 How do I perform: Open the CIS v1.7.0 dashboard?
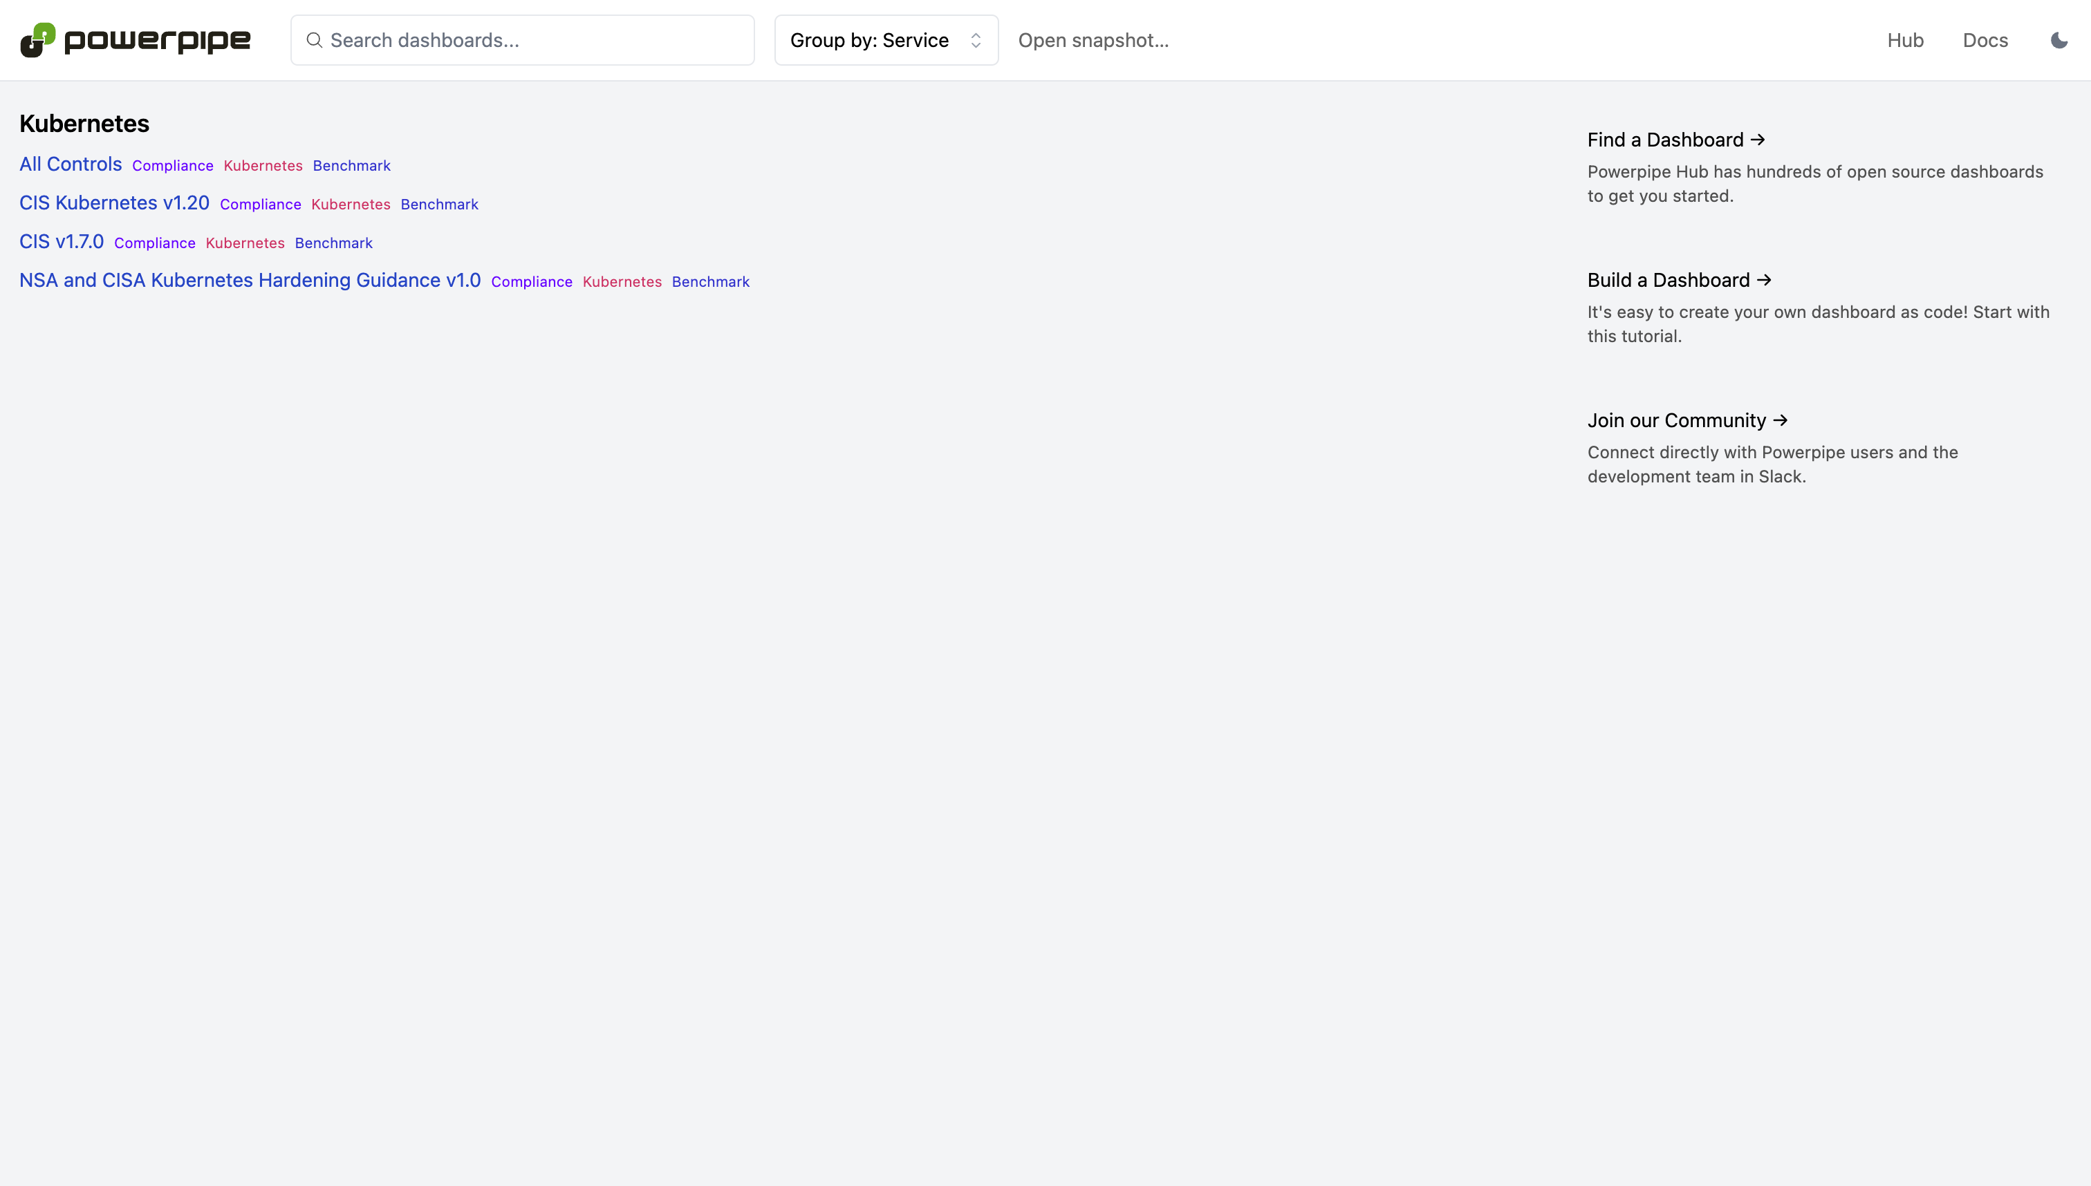(62, 242)
